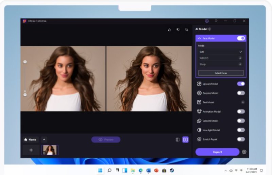
Task: Click the Select Faces button
Action: click(x=221, y=73)
